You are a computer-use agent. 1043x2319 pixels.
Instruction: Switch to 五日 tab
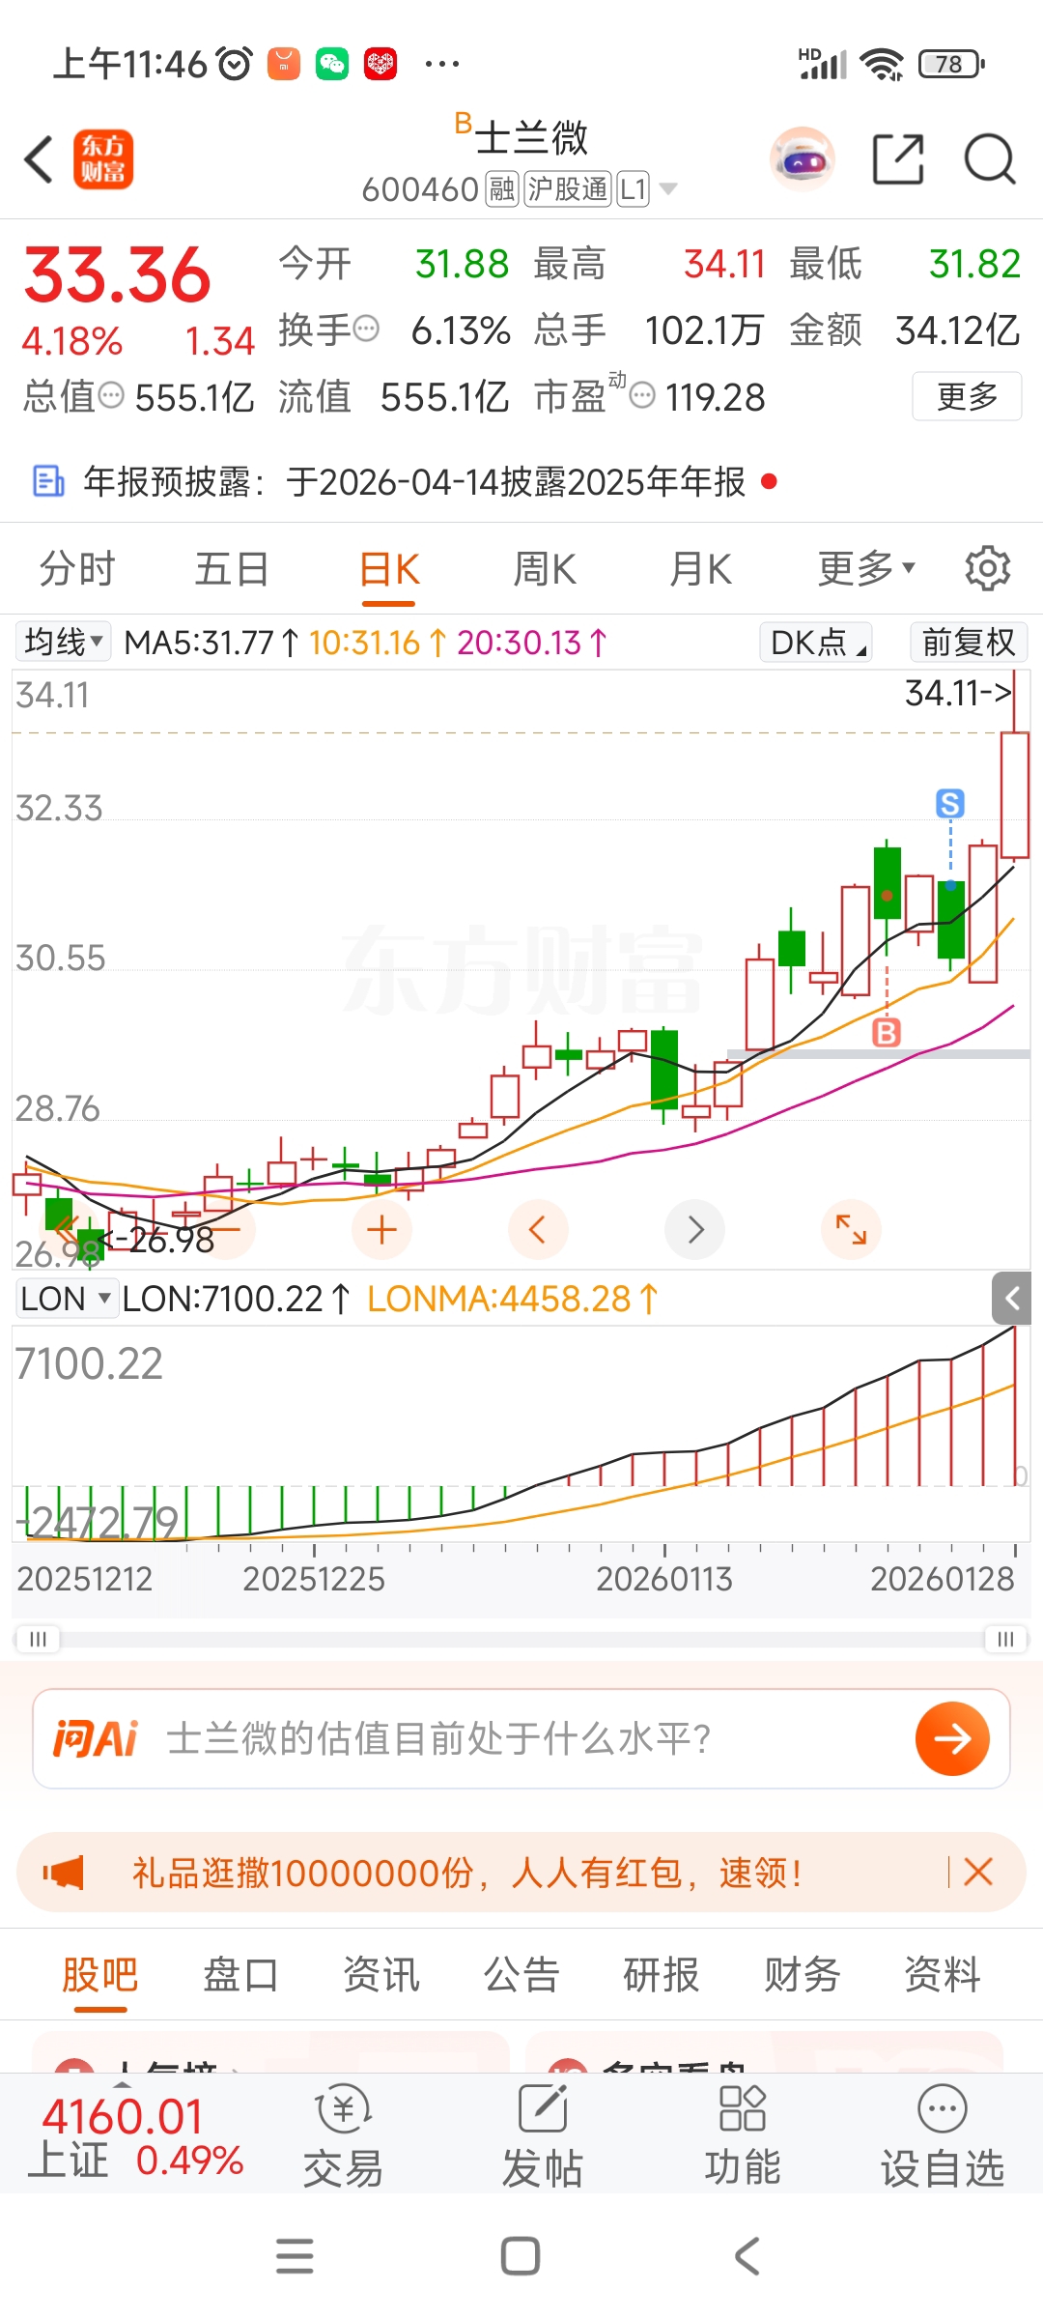[x=232, y=568]
